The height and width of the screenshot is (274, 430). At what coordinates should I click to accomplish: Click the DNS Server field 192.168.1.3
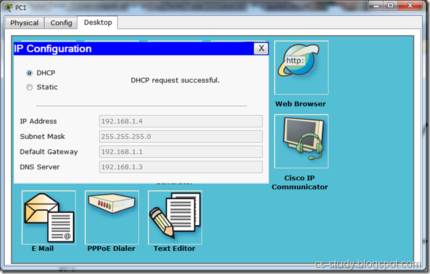pos(181,167)
